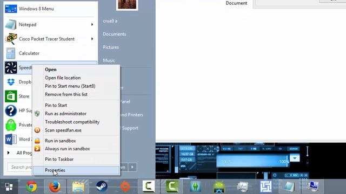The width and height of the screenshot is (346, 194).
Task: Click the Start button on taskbar
Action: click(9, 187)
